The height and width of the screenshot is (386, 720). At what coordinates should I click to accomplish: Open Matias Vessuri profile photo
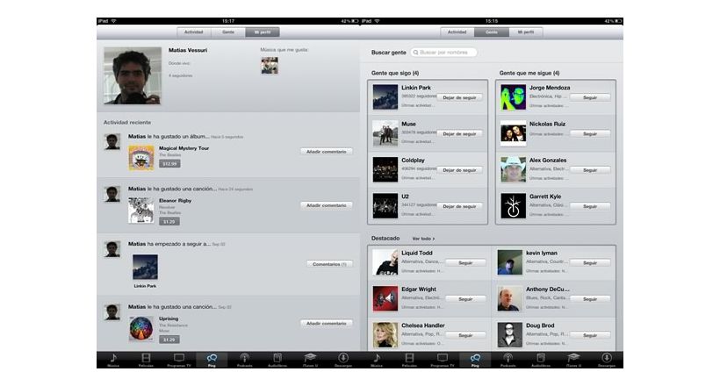133,75
